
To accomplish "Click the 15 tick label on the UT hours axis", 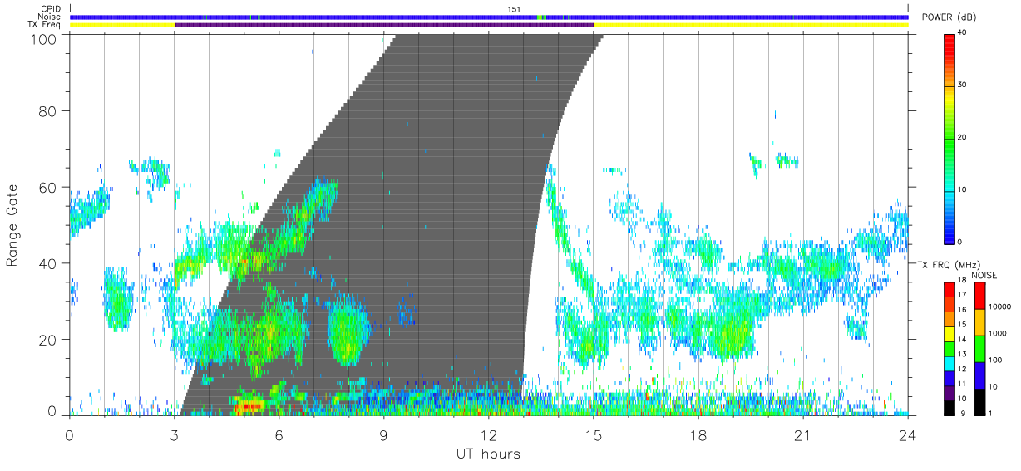I will tap(594, 434).
